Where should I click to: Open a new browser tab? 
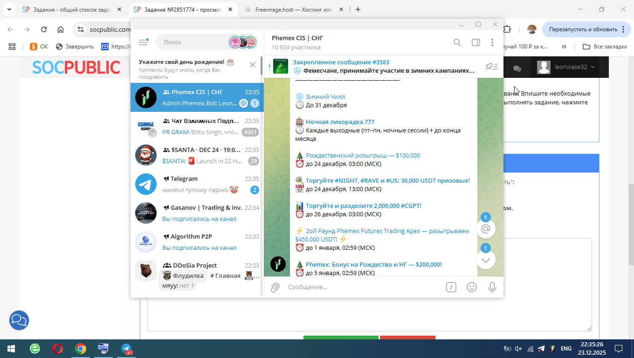(x=358, y=9)
